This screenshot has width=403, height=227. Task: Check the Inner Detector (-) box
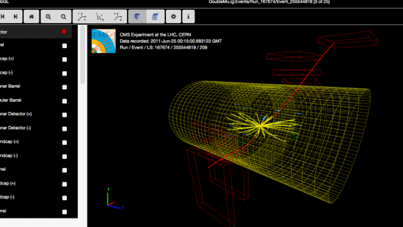(x=65, y=128)
